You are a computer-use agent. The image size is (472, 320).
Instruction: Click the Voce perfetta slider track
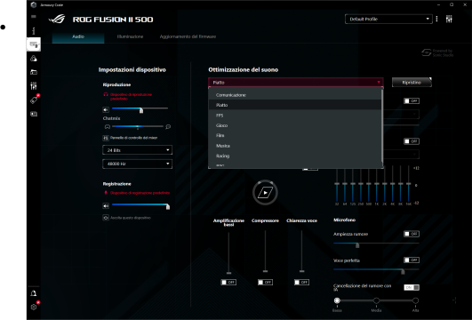[376, 270]
